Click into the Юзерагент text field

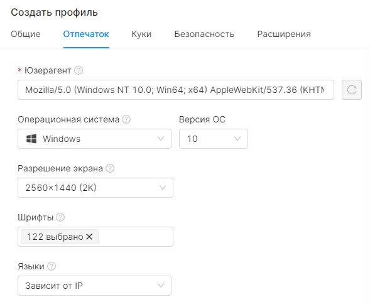pyautogui.click(x=176, y=90)
